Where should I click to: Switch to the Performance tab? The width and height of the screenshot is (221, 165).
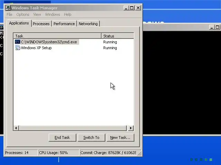pyautogui.click(x=64, y=24)
